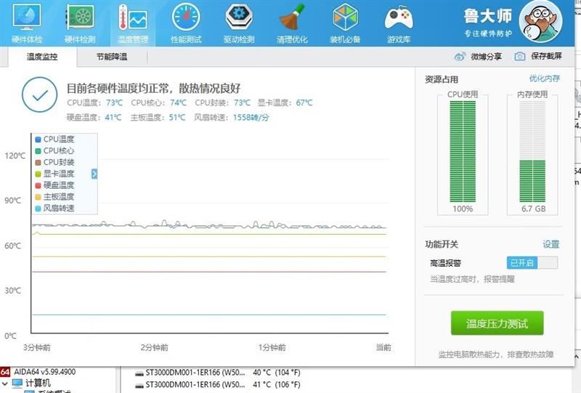Open 驱动检测 driver detection icon
Image resolution: width=581 pixels, height=393 pixels.
(239, 17)
